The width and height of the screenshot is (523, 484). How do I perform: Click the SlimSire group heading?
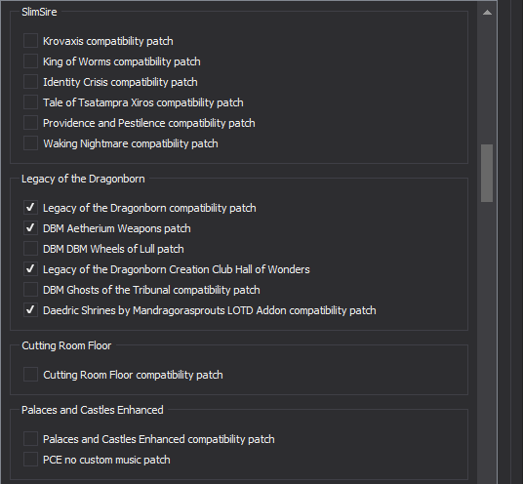coord(39,12)
